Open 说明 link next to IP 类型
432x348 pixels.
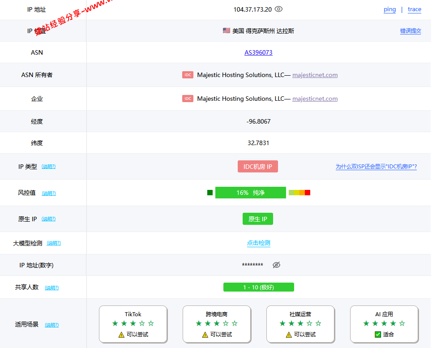(48, 167)
